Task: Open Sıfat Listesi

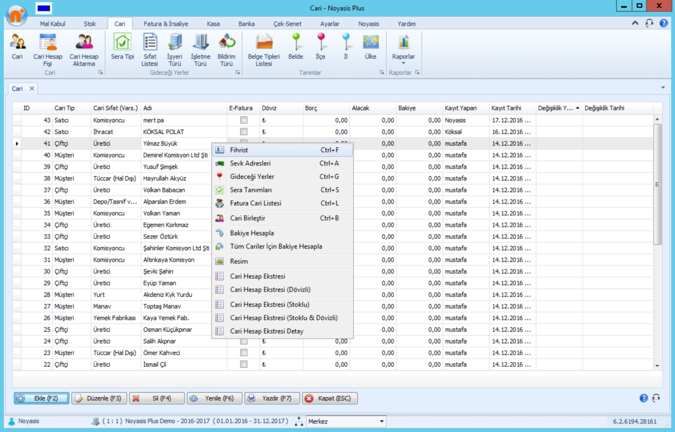Action: [x=150, y=50]
